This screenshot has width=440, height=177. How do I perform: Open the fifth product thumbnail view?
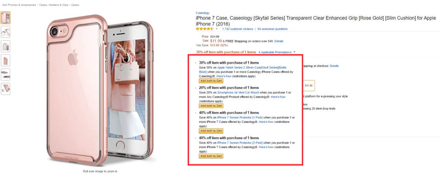tap(5, 75)
